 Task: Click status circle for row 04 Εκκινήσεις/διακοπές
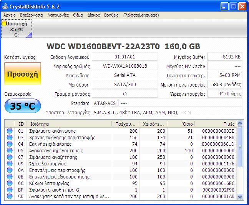(x=10, y=144)
